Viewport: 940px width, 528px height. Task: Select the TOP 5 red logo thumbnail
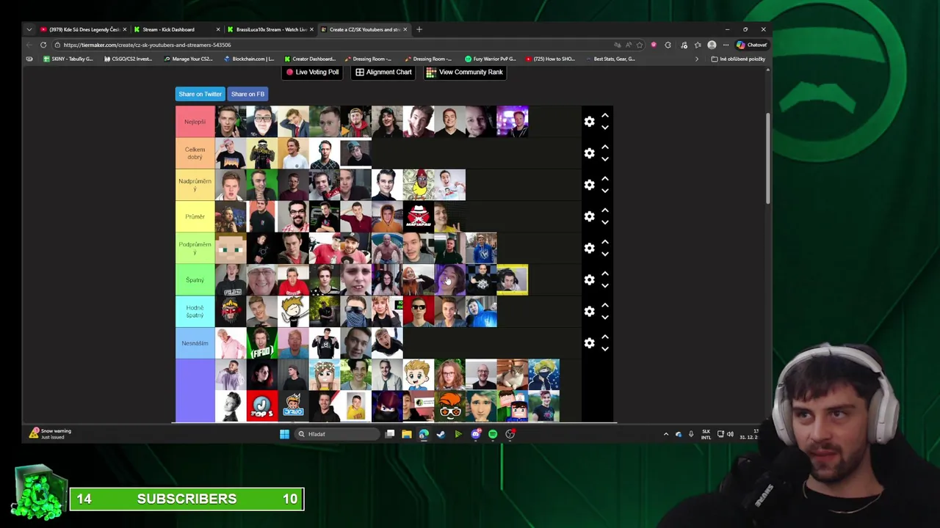click(x=261, y=406)
